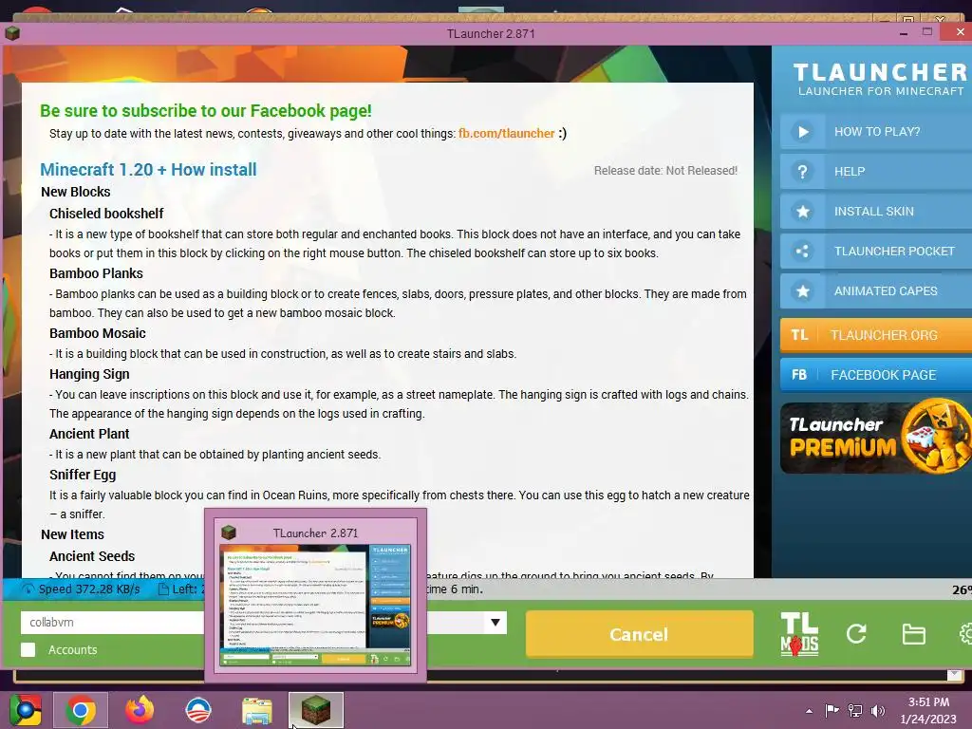Select the INSTALL SKIN menu label

coord(873,212)
